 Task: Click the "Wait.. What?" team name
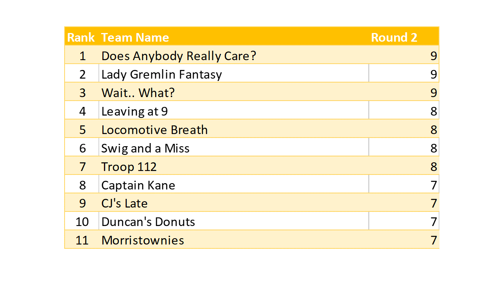click(x=138, y=93)
